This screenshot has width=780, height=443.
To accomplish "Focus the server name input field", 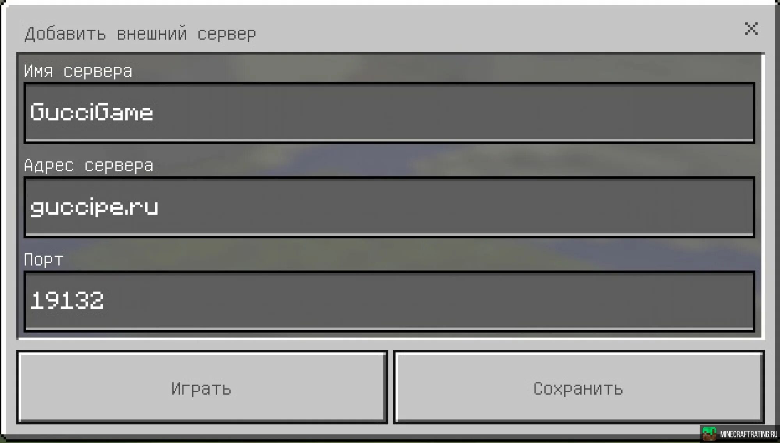I will pos(389,113).
